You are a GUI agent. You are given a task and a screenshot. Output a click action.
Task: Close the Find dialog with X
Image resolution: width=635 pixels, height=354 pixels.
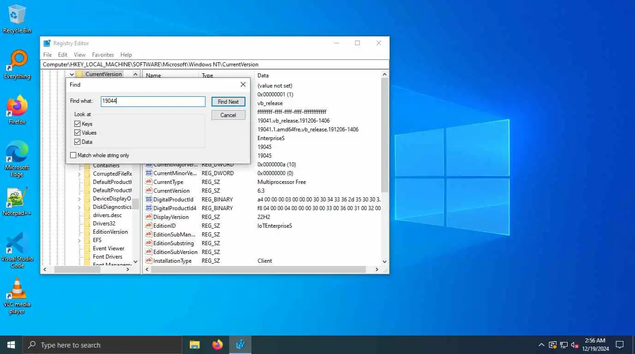pyautogui.click(x=243, y=85)
